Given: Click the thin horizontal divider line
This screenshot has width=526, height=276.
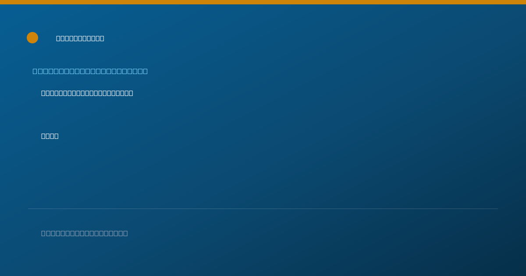Looking at the screenshot, I should point(263,209).
